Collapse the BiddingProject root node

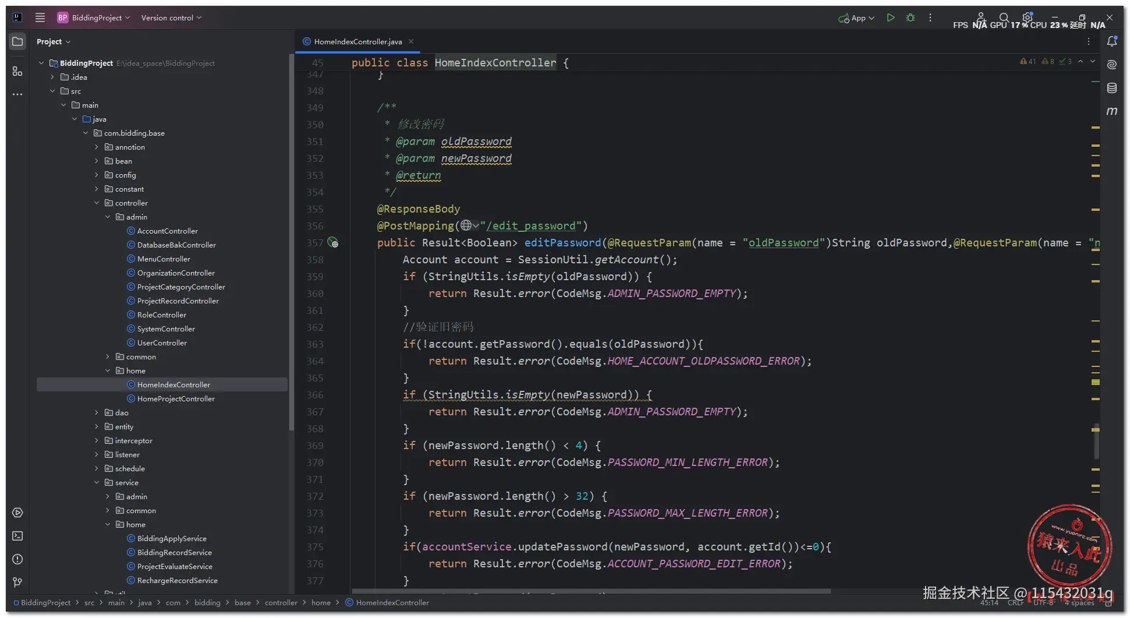[41, 63]
